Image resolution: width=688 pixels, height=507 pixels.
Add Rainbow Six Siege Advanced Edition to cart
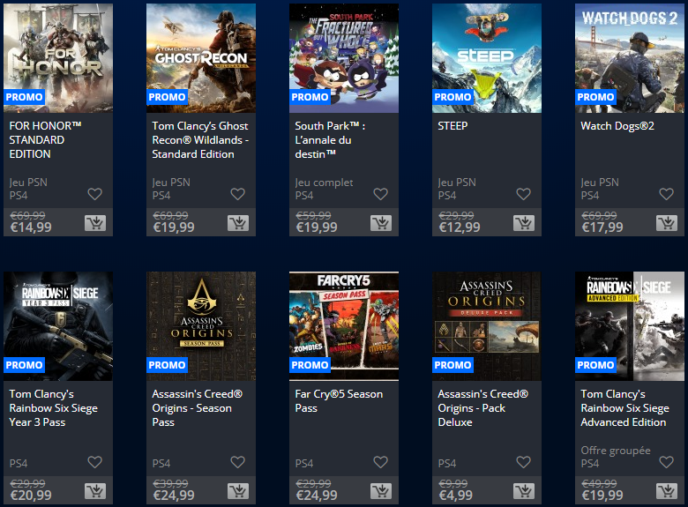click(x=667, y=491)
